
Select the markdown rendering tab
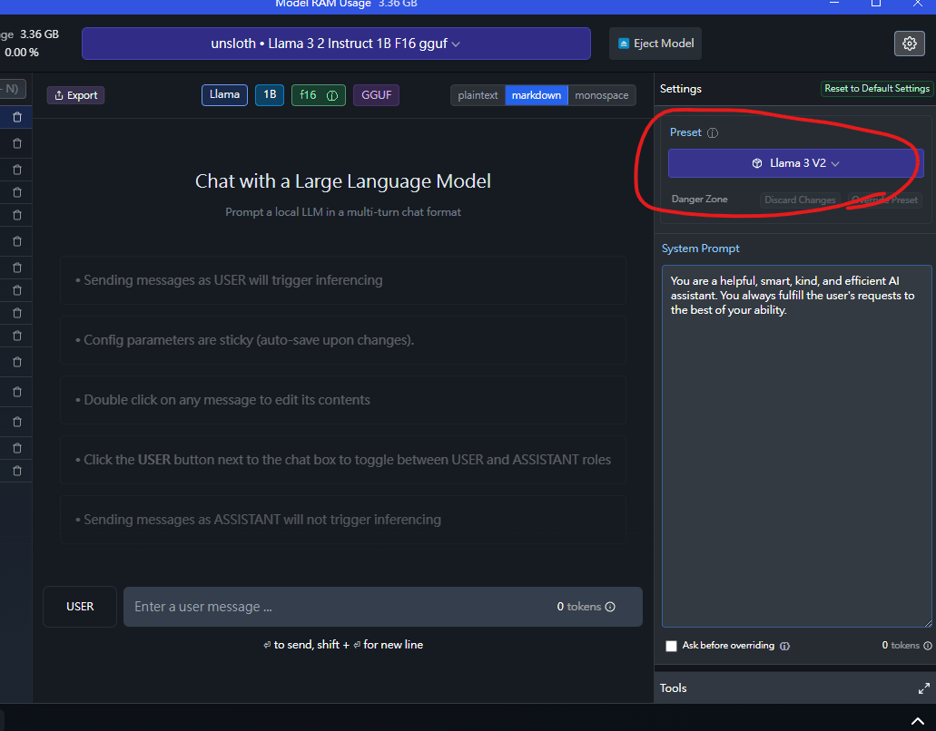(x=536, y=95)
